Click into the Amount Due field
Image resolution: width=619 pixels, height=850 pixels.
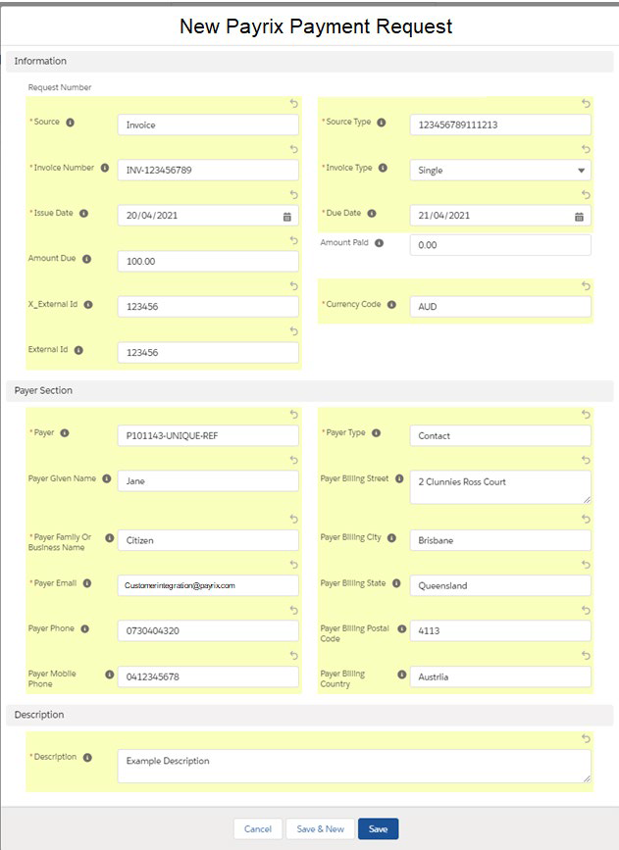[x=207, y=262]
